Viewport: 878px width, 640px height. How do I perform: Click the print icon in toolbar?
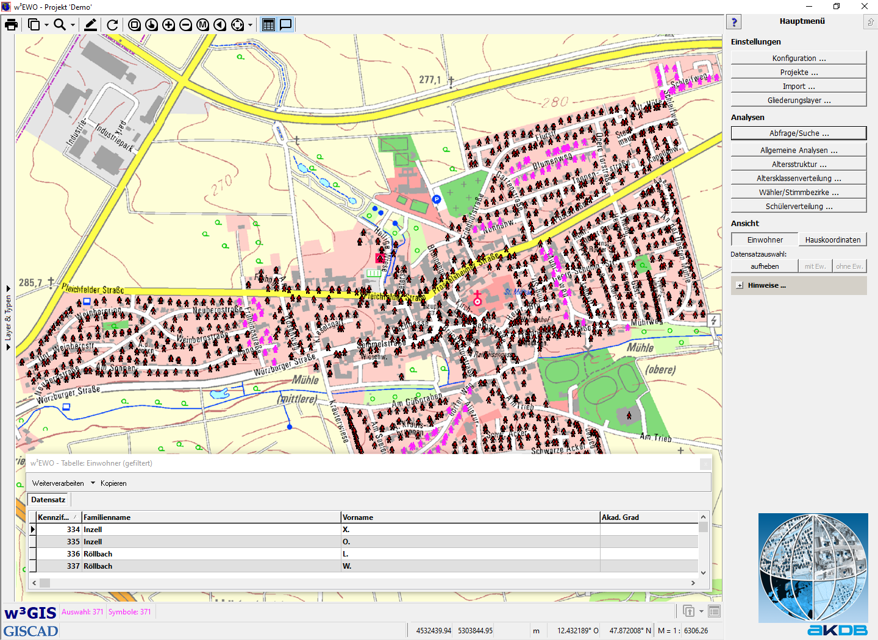[11, 24]
